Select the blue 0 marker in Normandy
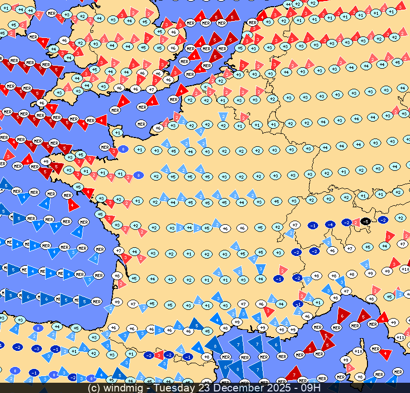 [122, 149]
